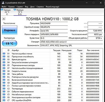Click raw value 003CFFFF0013
Image resolution: width=105 pixels, height=102 pixels.
(93, 89)
